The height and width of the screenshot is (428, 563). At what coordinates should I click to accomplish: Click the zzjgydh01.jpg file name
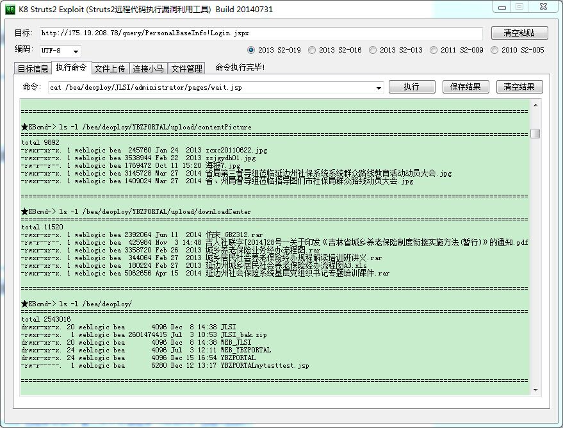[x=231, y=158]
